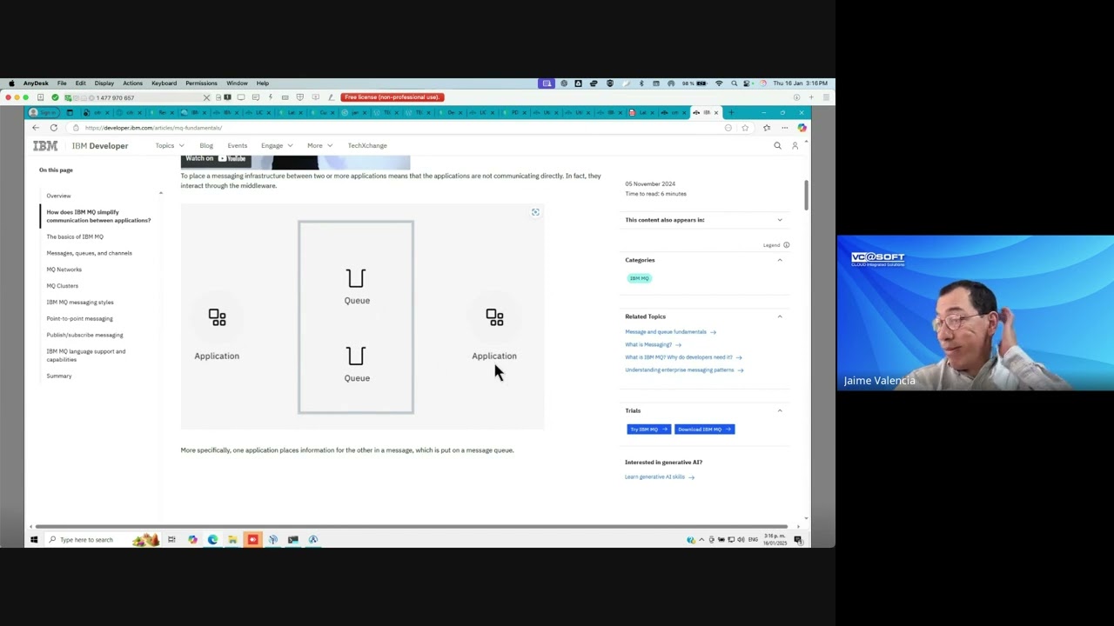Collapse the Related Topics section
This screenshot has height=626, width=1114.
[x=780, y=316]
